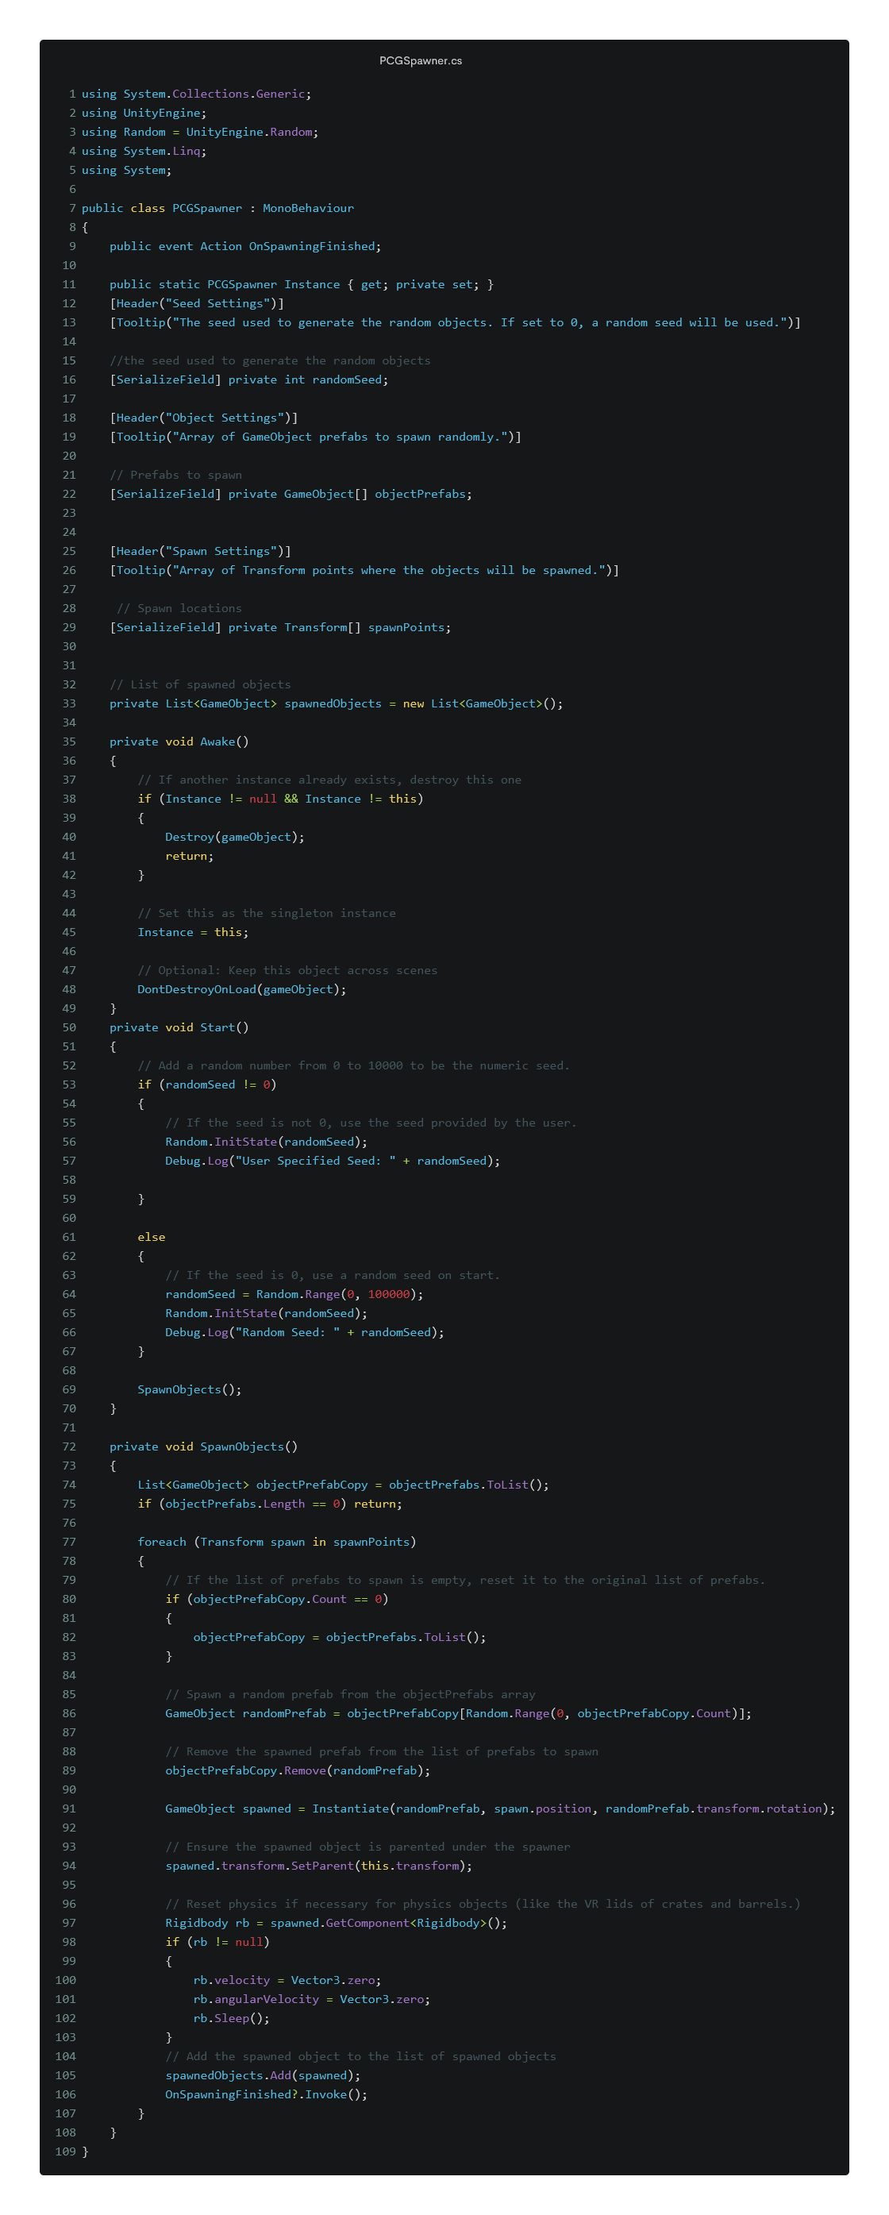Click the PCGSpawner.cs file title
This screenshot has height=2215, width=889.
[421, 60]
